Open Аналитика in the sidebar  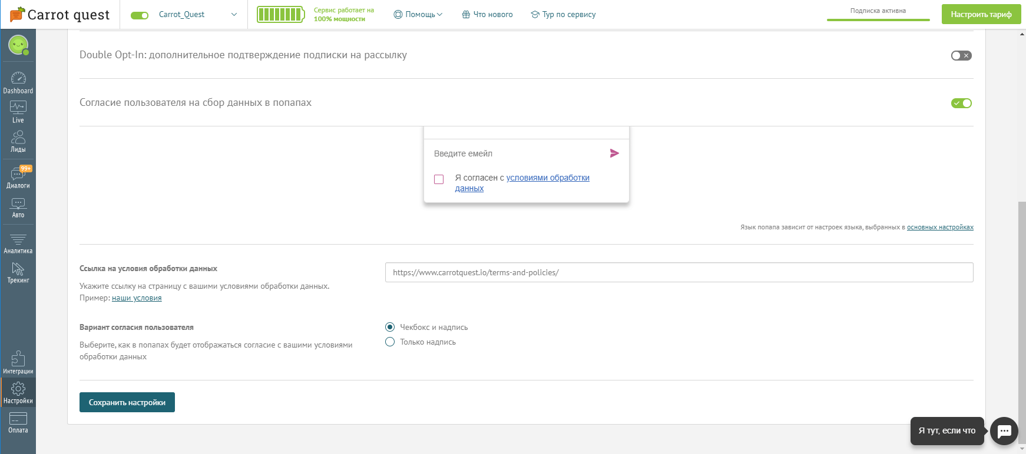[x=18, y=243]
